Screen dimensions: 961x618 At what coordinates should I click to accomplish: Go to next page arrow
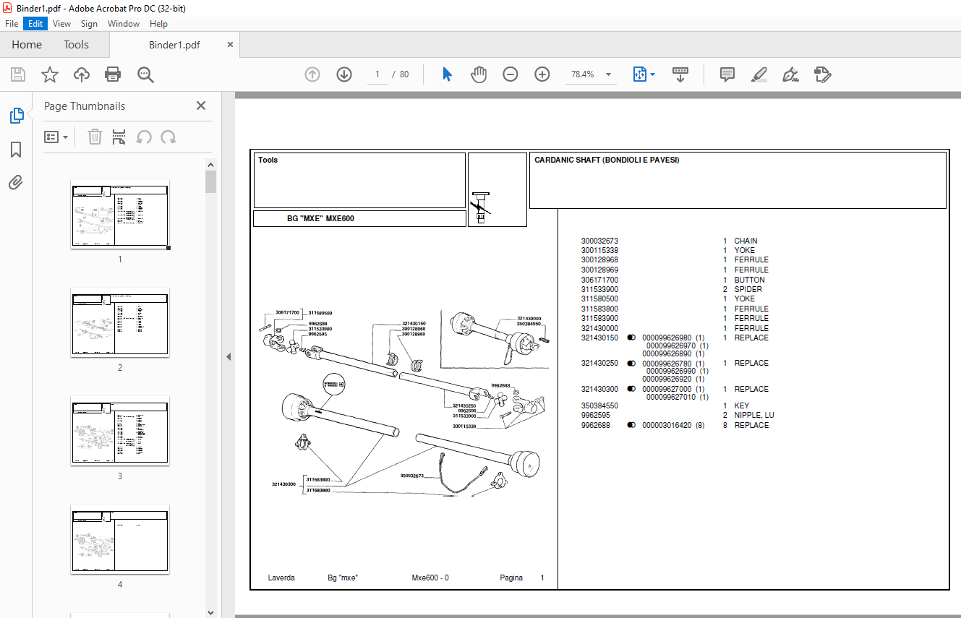pyautogui.click(x=344, y=74)
